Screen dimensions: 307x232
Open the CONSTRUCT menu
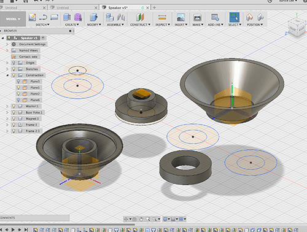pyautogui.click(x=140, y=25)
